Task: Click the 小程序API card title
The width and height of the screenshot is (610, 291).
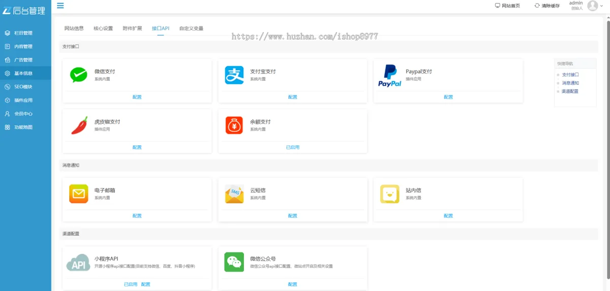Action: 106,258
